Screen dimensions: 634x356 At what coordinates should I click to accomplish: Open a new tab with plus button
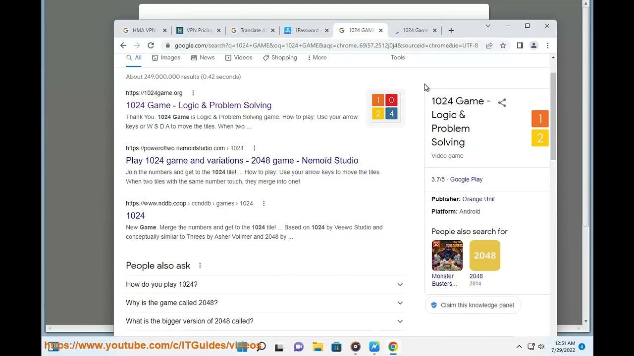pos(451,30)
